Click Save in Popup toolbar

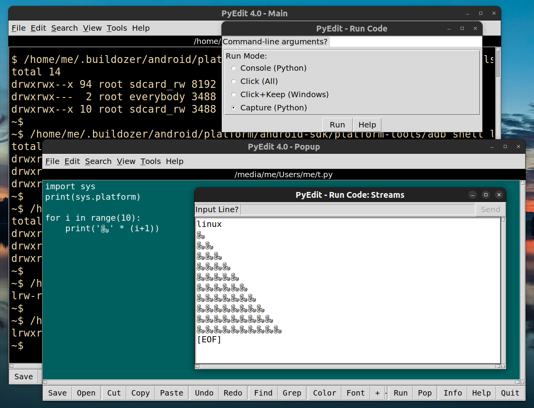click(x=57, y=393)
